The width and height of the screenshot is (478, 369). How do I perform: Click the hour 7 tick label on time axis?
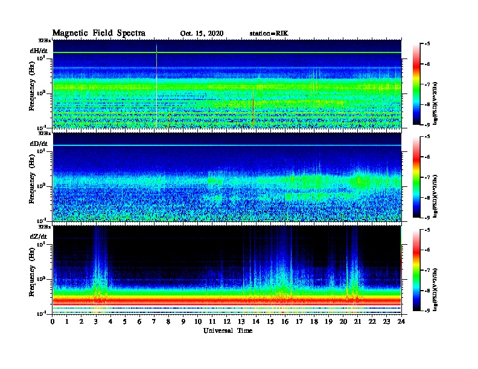point(154,322)
